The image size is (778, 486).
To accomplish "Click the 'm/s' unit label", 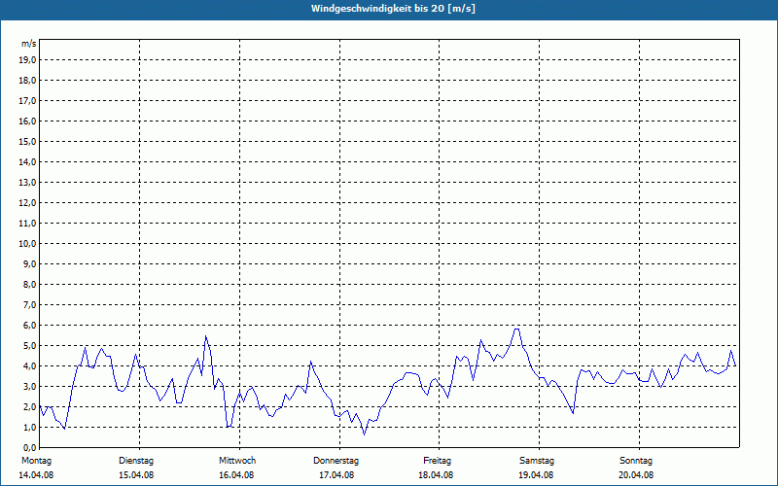I will coord(29,44).
